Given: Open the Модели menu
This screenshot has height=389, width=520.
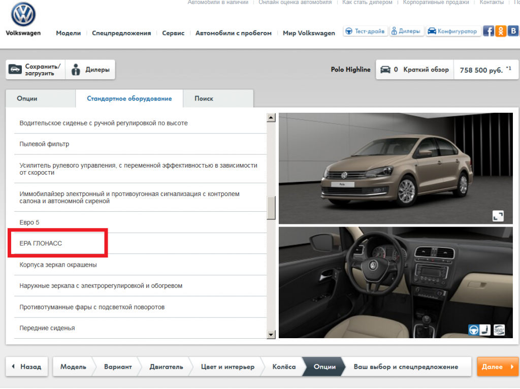Looking at the screenshot, I should [x=69, y=33].
